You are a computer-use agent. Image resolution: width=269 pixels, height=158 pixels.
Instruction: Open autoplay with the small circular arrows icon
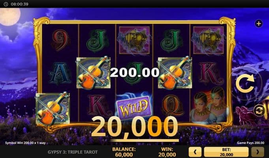click(259, 111)
